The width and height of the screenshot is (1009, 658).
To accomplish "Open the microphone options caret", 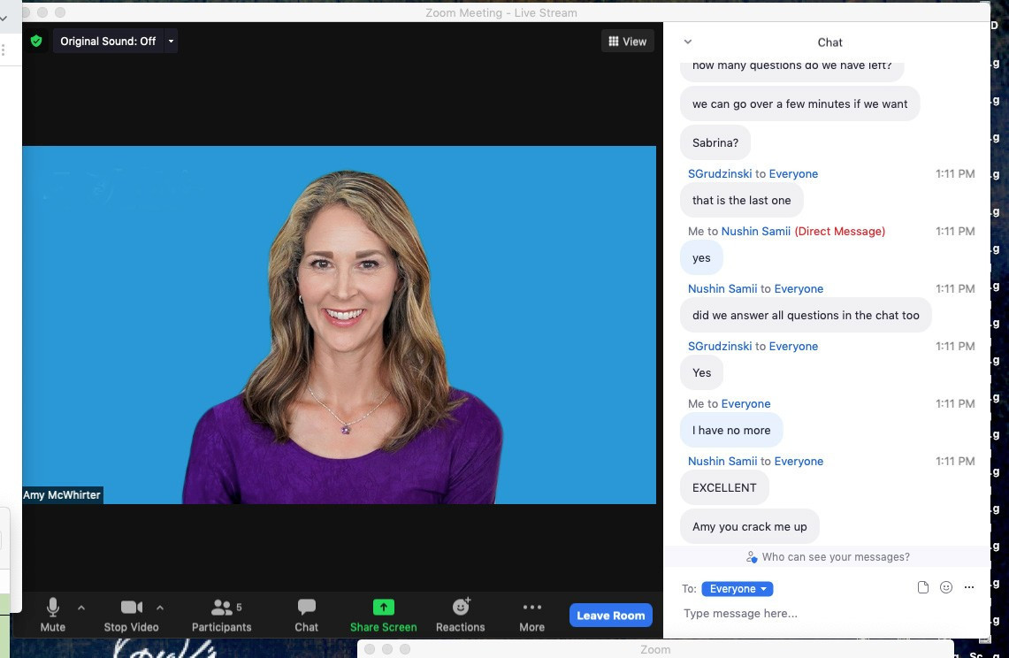I will (80, 608).
